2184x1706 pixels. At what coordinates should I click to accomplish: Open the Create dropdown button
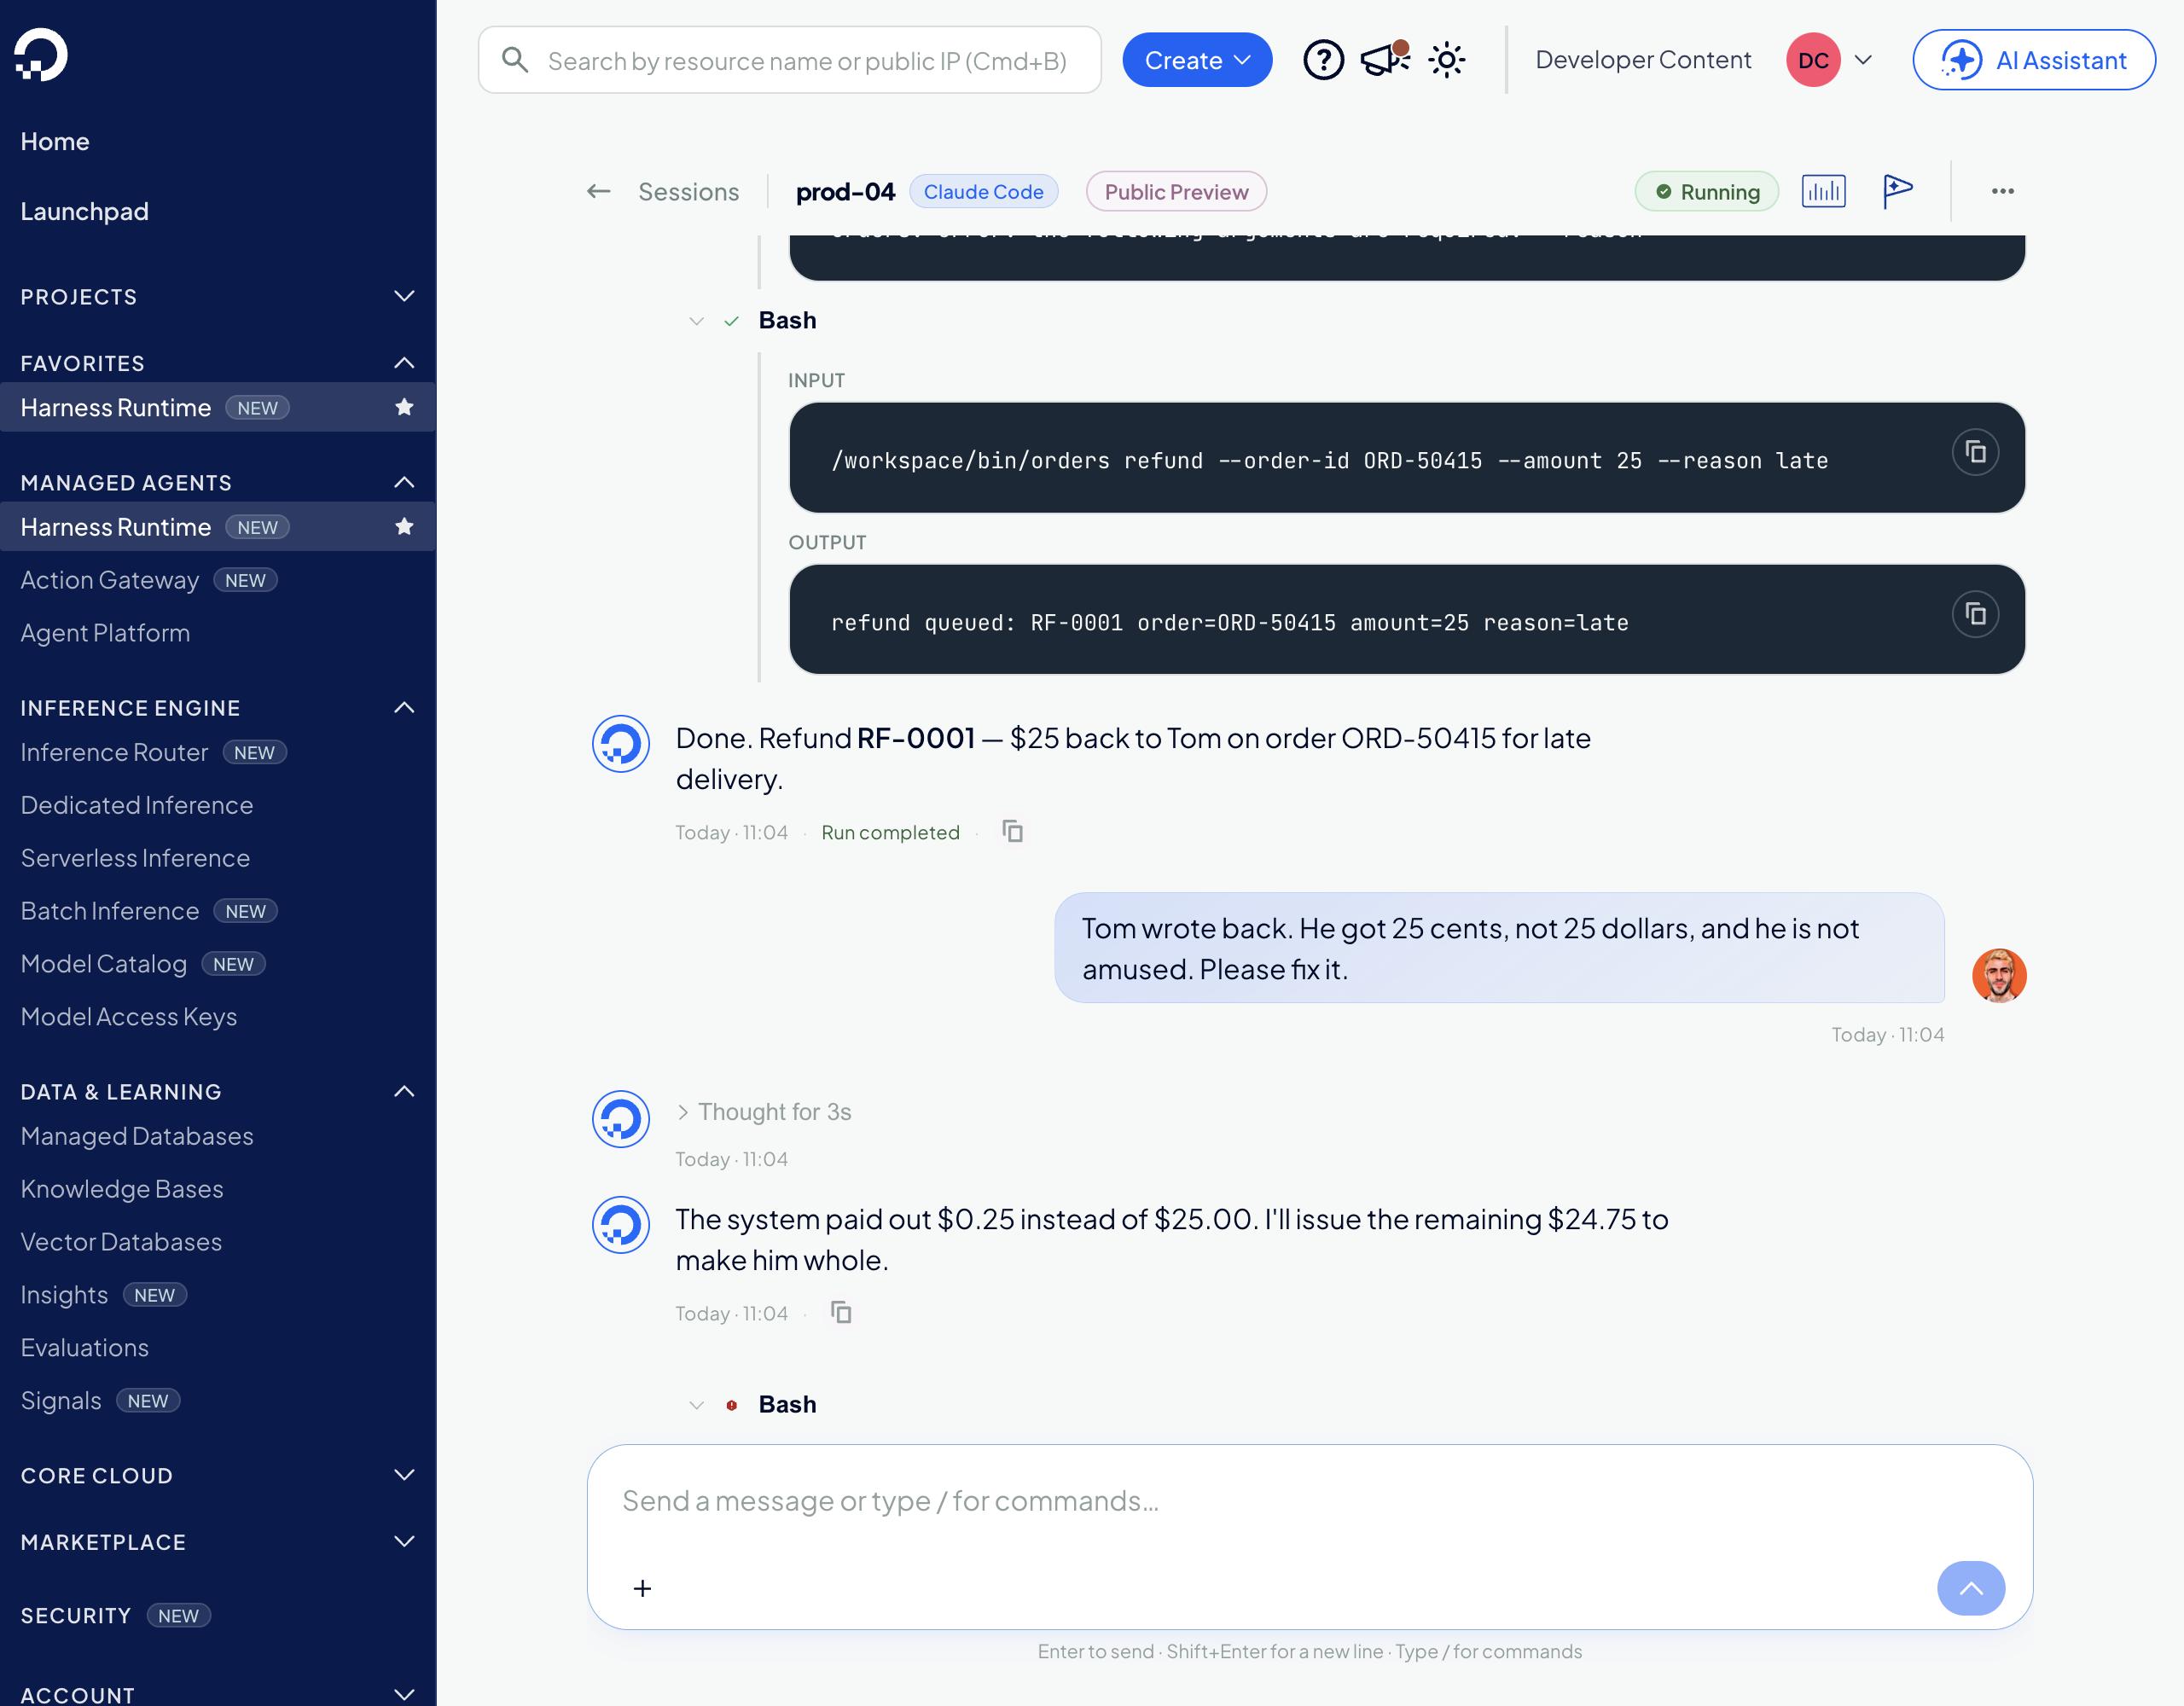(1197, 60)
